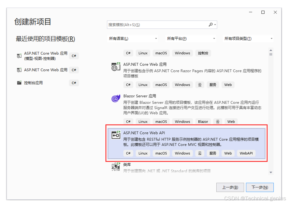Click the magnifier search icon

click(211, 24)
